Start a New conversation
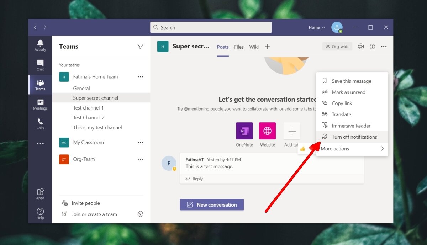427x245 pixels. (x=212, y=204)
